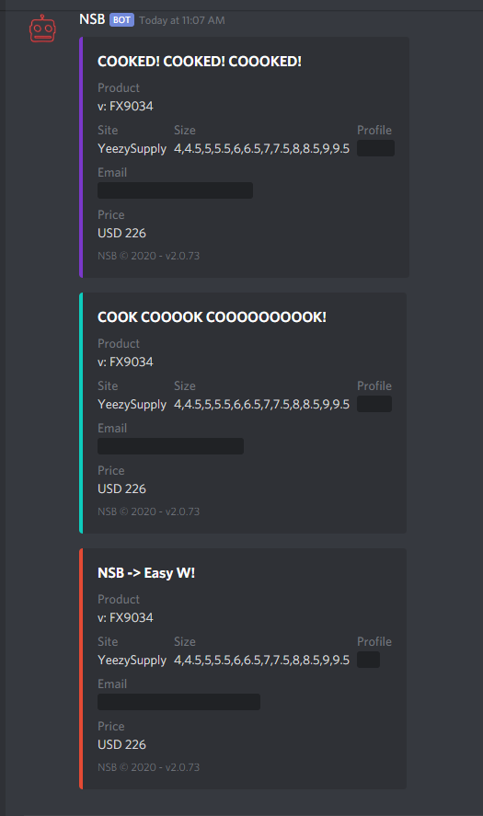Reveal the redacted Email in first embed

point(176,190)
